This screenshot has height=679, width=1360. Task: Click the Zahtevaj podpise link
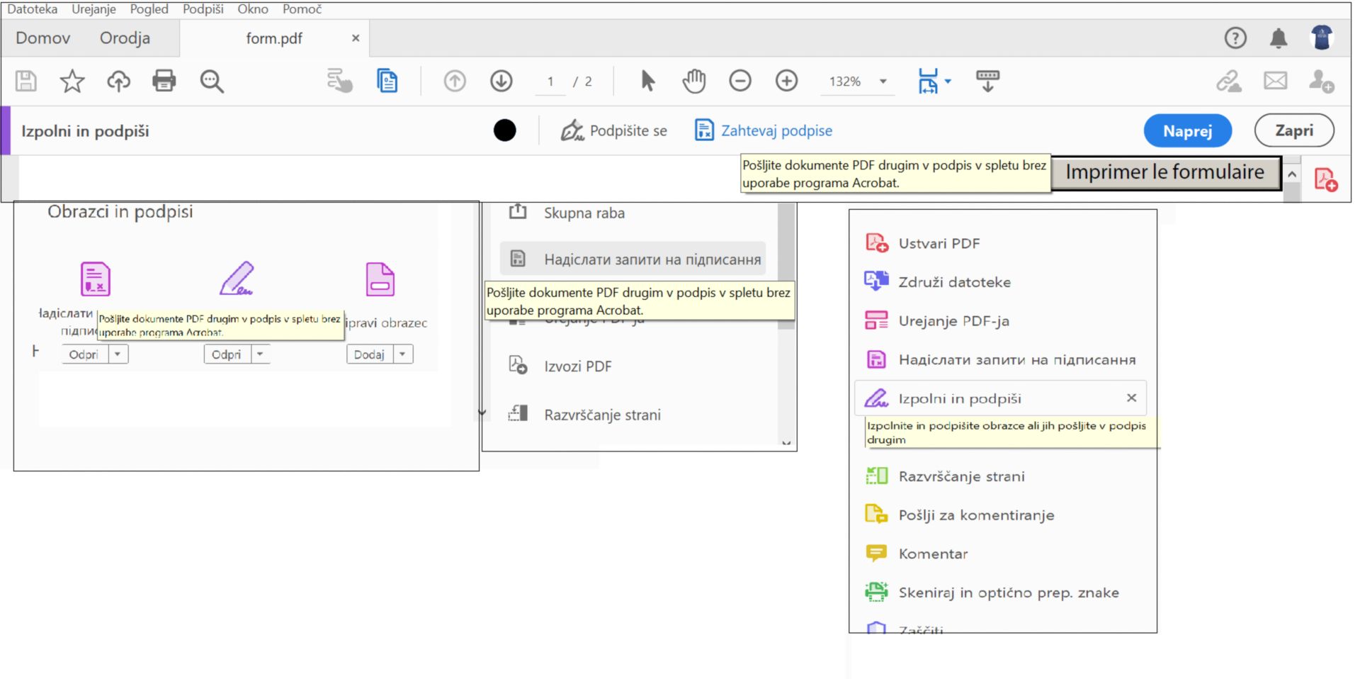pyautogui.click(x=763, y=130)
